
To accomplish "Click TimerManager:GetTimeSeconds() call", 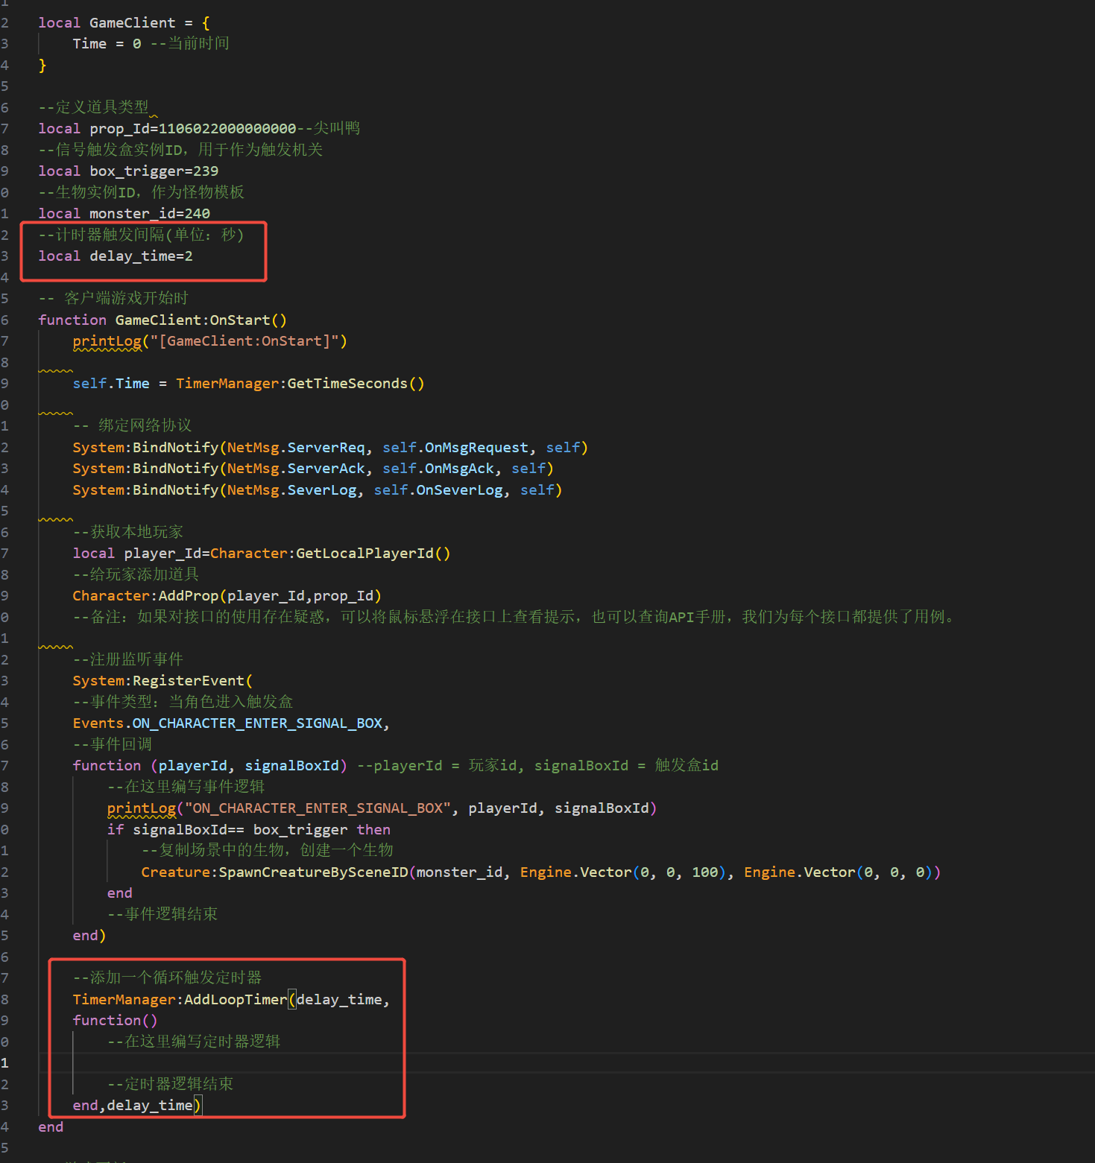I will 300,384.
